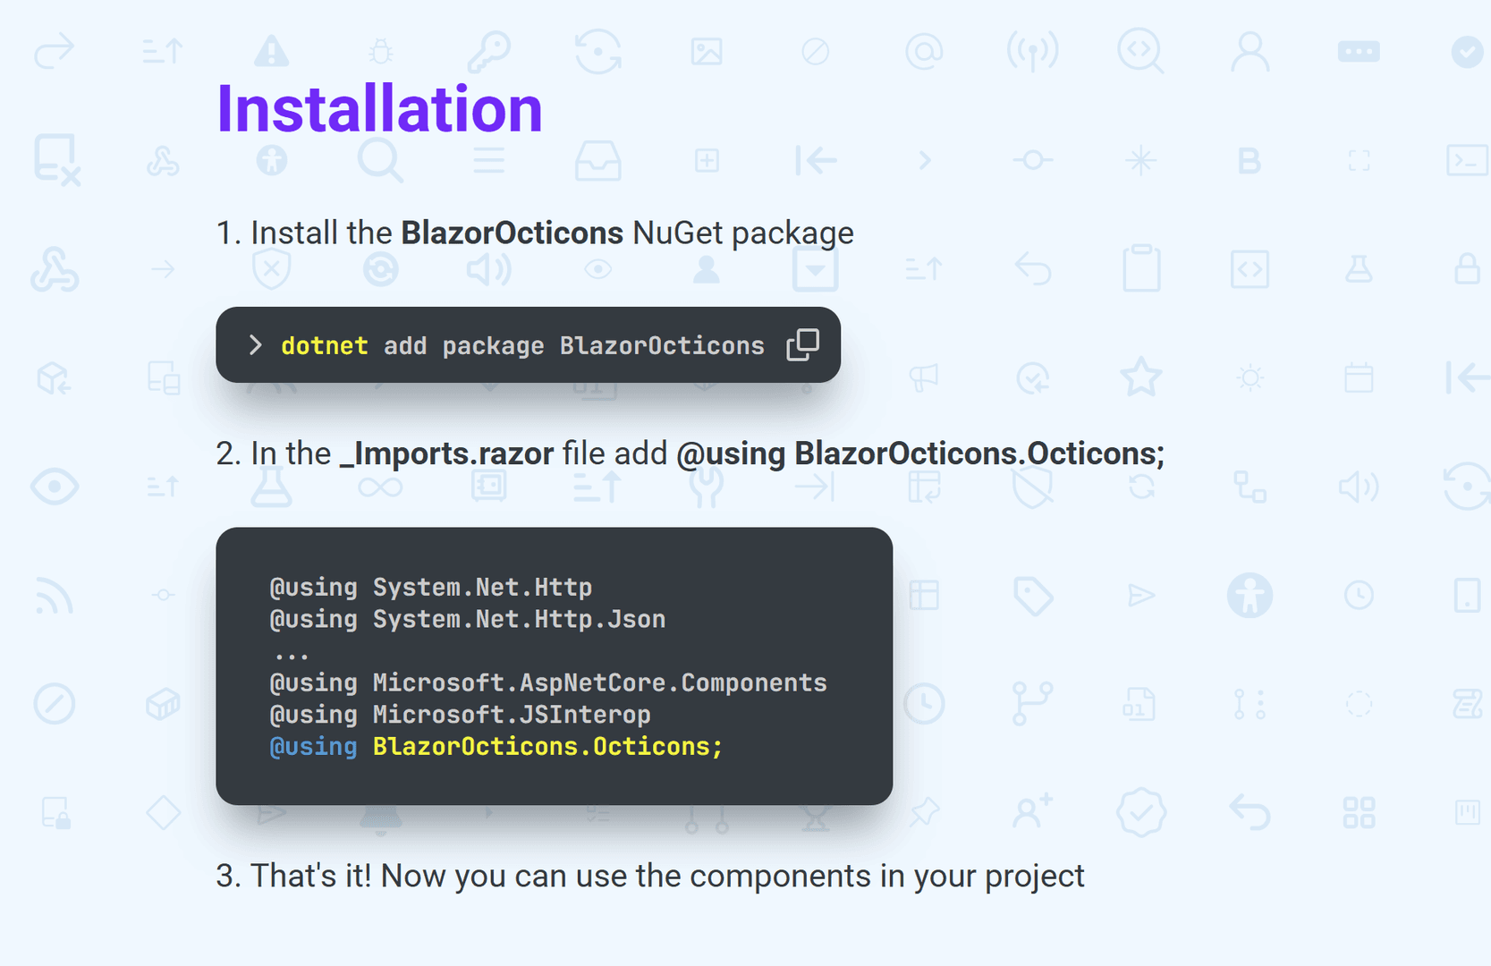The height and width of the screenshot is (966, 1491).
Task: Click the key icon near the top
Action: pos(489,52)
